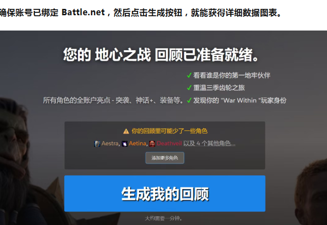
Task: Click the 你的回顾里可能少了一些角色 warning text
Action: [169, 131]
